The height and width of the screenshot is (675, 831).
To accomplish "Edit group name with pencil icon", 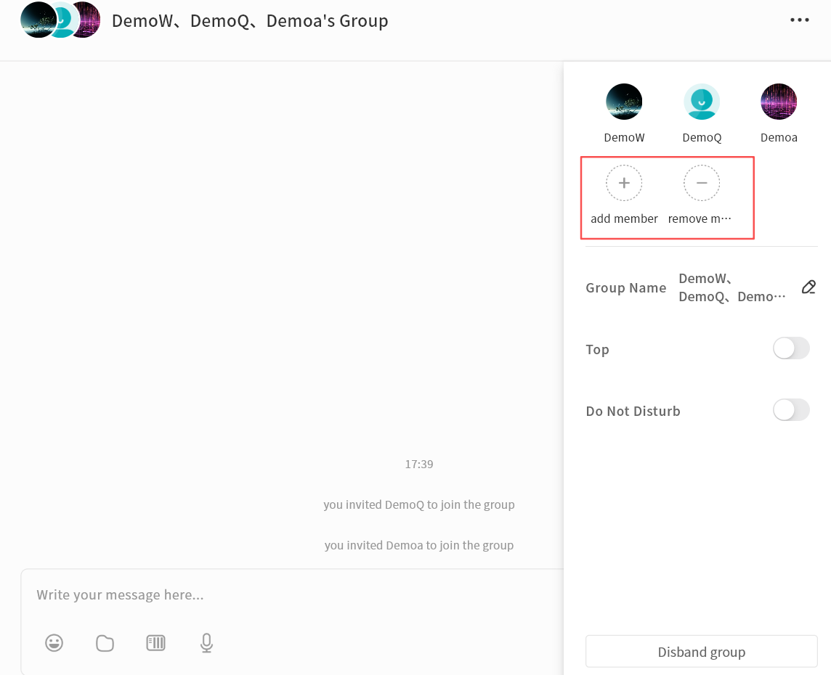I will pos(808,287).
